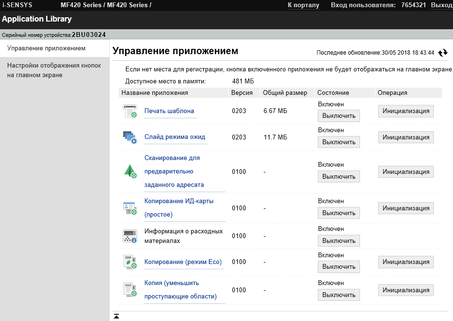Initialize the Копирование ИД-карты application
This screenshot has width=453, height=321.
[x=406, y=208]
